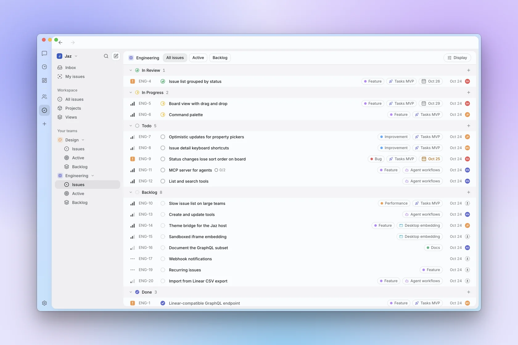Switch to the Backlog tab in header
This screenshot has width=518, height=345.
[220, 58]
